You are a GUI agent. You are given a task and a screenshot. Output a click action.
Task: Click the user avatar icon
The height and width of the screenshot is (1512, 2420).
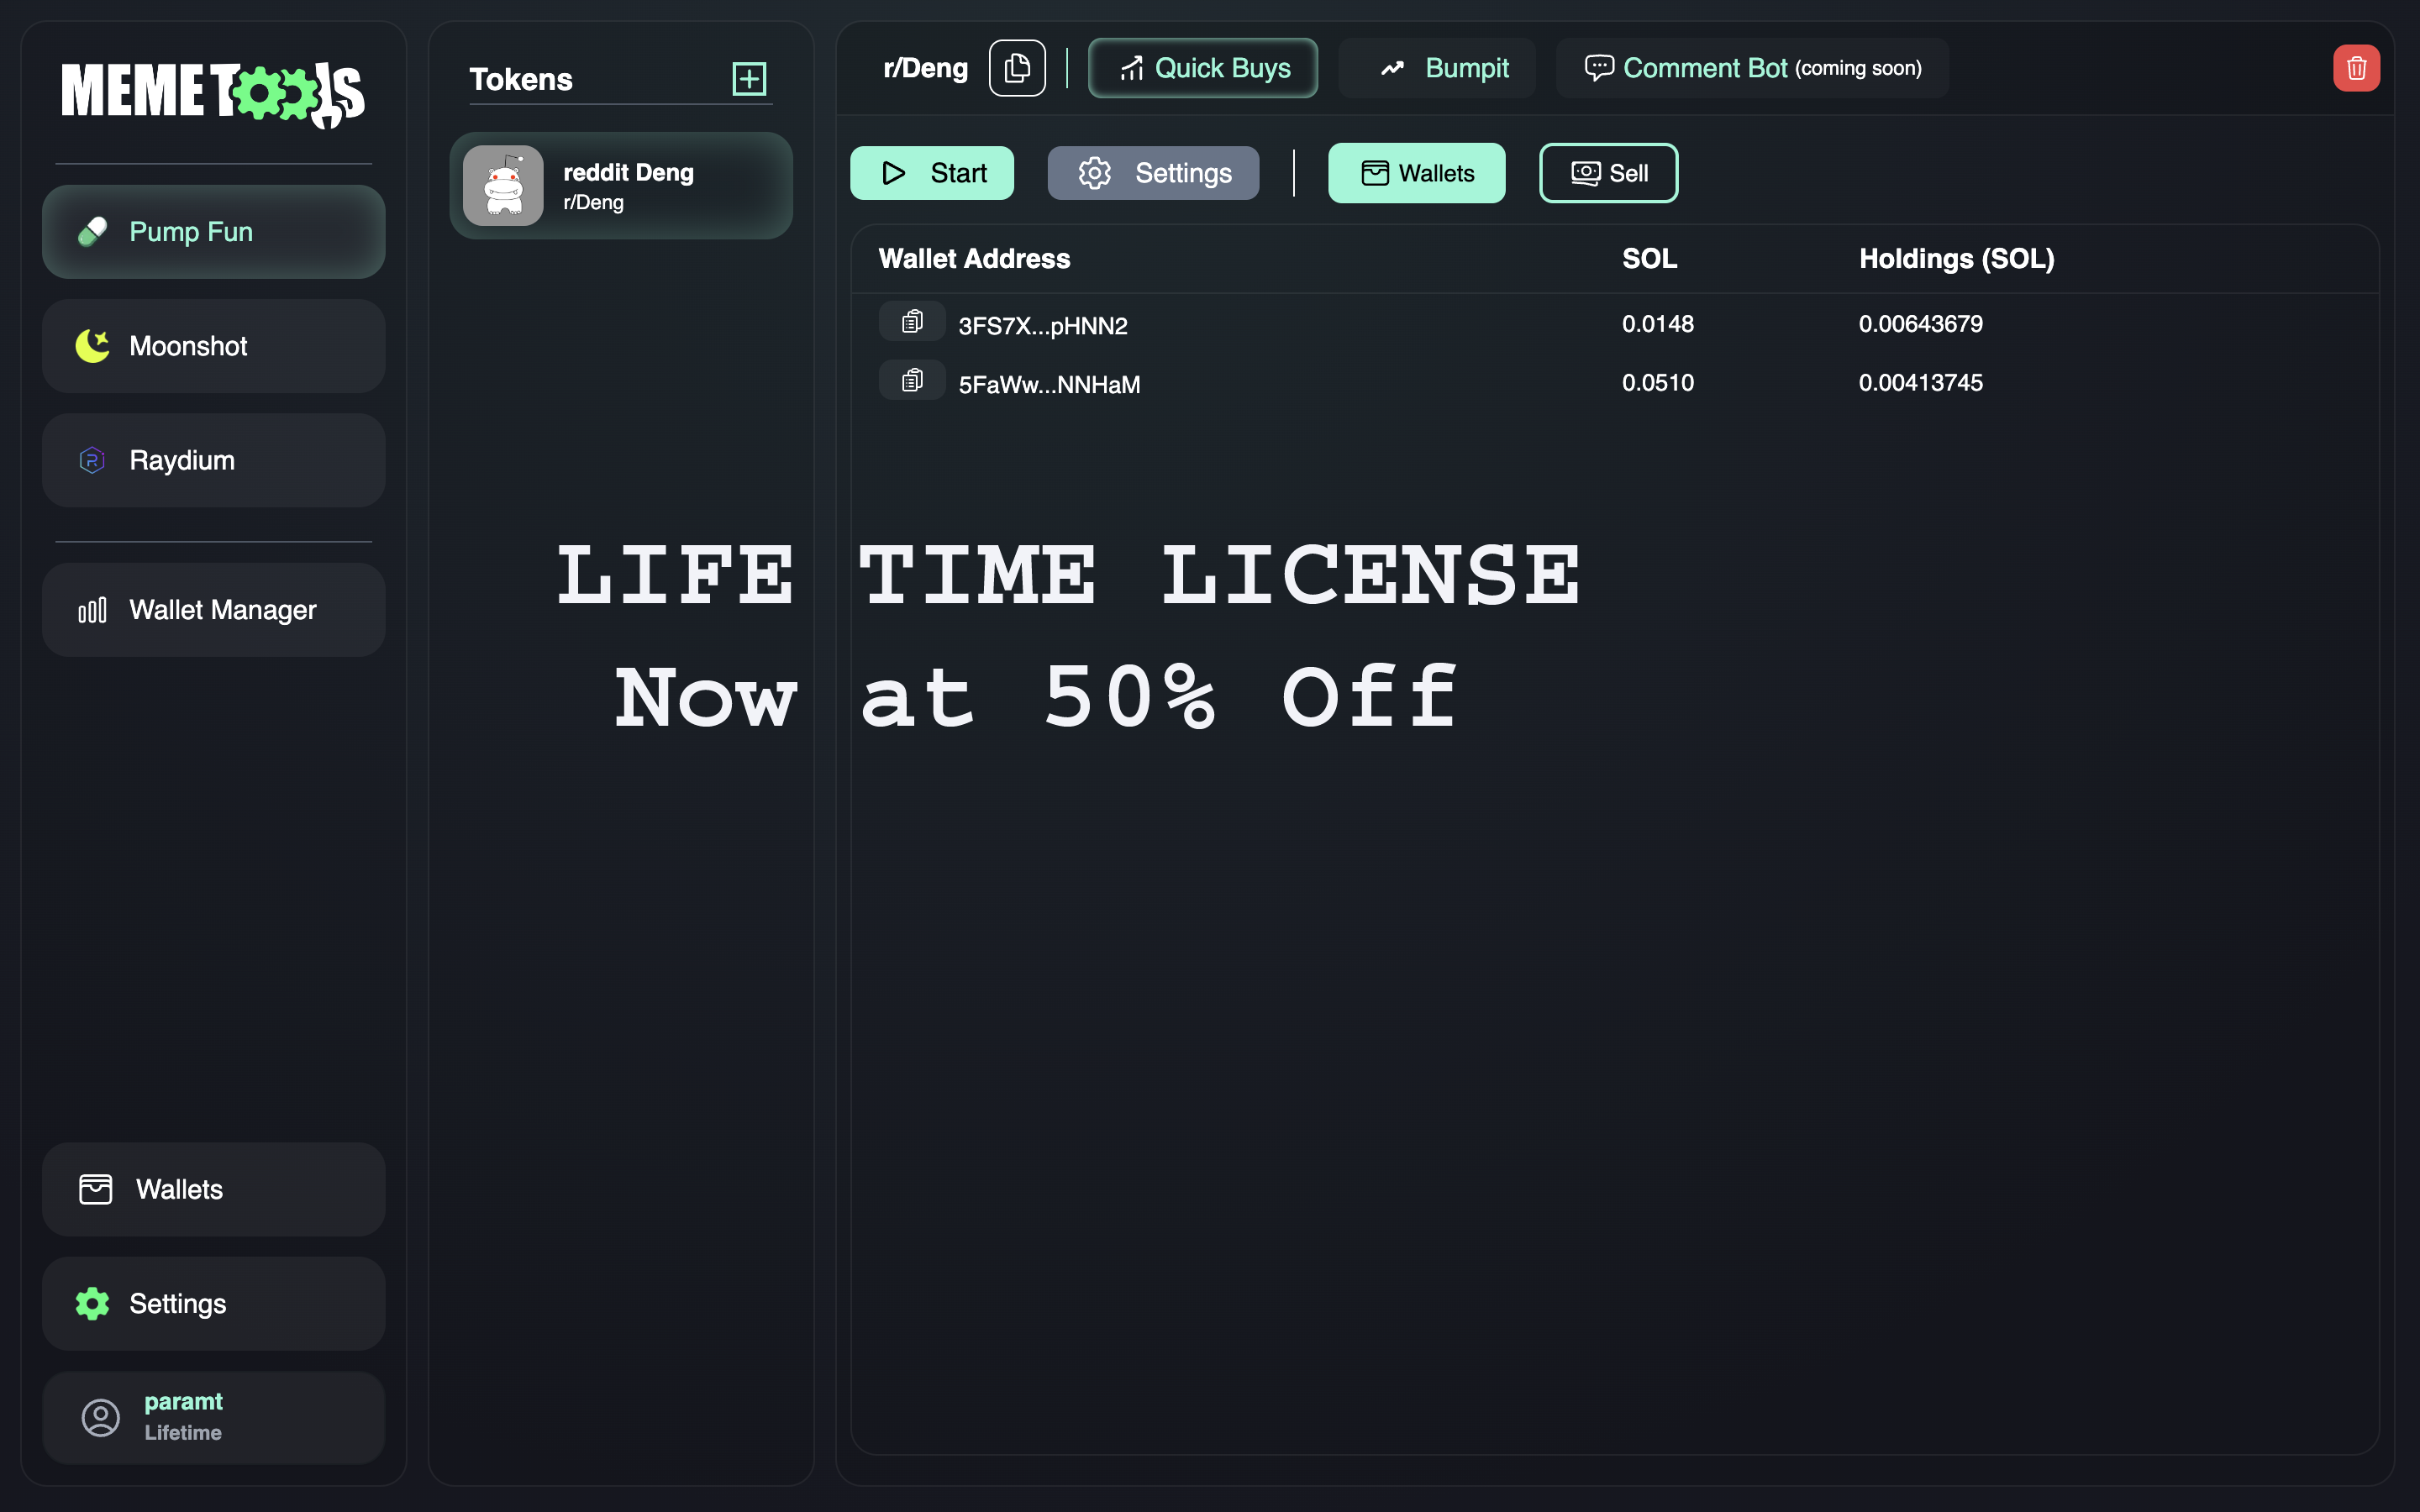click(x=100, y=1417)
